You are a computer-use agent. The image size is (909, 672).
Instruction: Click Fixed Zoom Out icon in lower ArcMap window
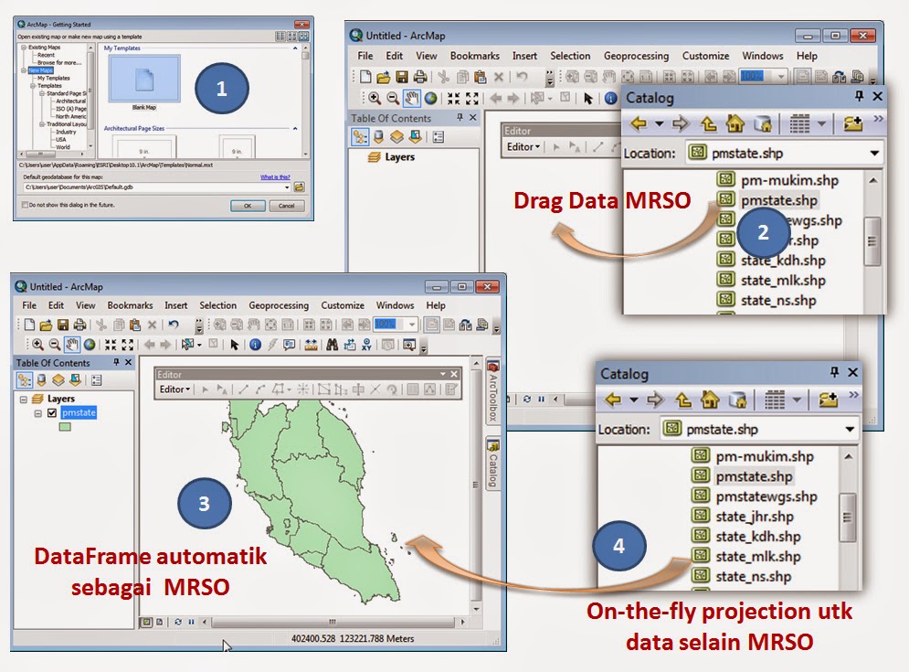click(128, 345)
